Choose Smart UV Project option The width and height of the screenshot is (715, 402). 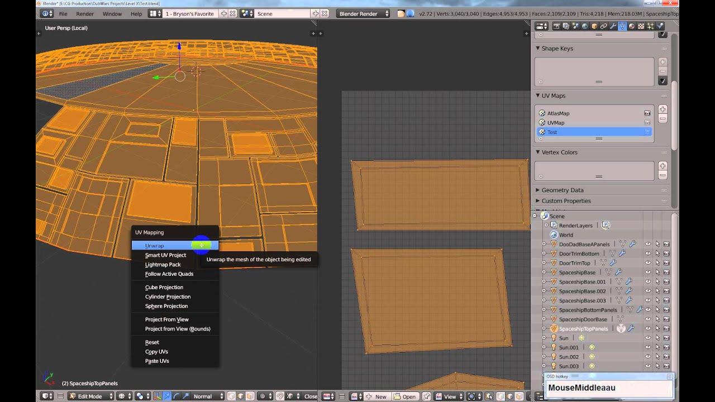pyautogui.click(x=175, y=255)
